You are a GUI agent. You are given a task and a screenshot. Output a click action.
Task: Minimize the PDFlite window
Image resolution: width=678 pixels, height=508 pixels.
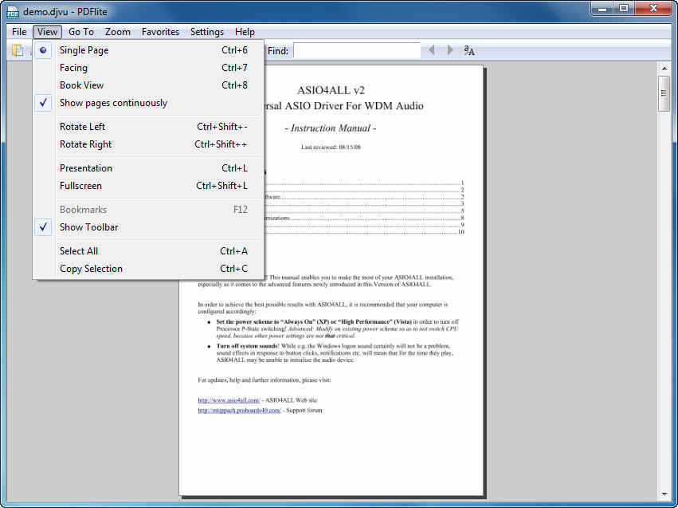(x=603, y=8)
